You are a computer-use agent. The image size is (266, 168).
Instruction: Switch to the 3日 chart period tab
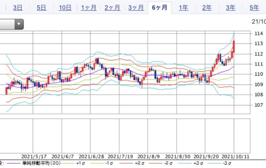point(18,8)
